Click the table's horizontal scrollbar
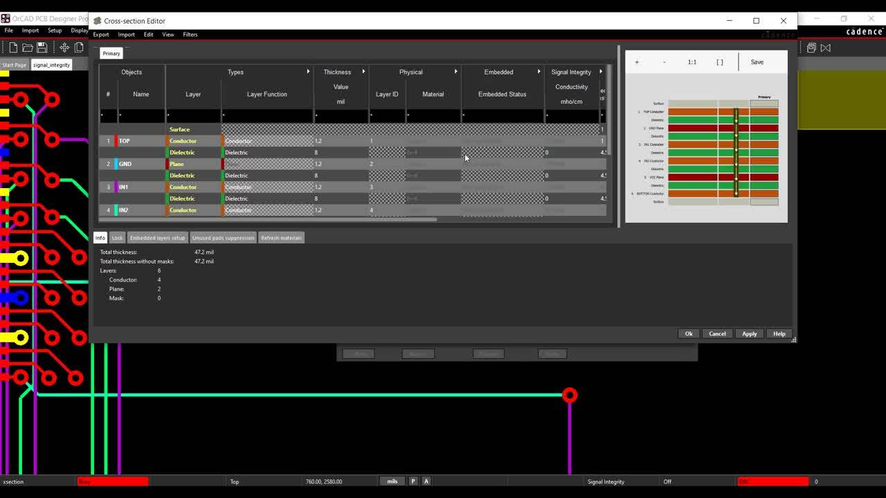 click(x=268, y=220)
